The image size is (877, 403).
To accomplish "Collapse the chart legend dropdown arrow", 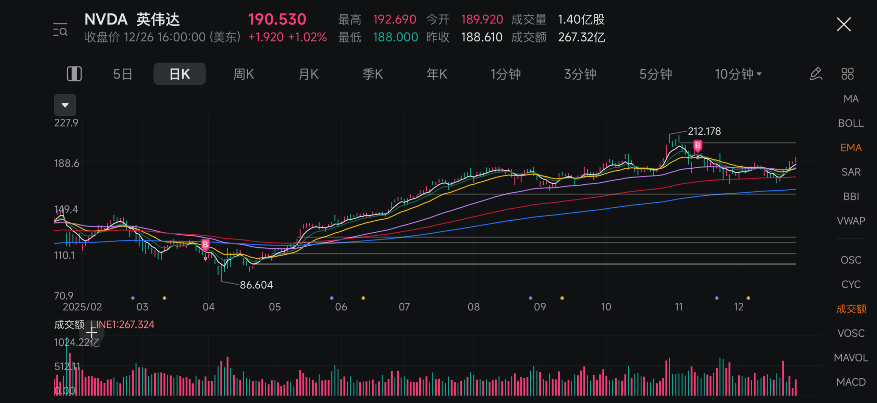I will click(x=65, y=105).
